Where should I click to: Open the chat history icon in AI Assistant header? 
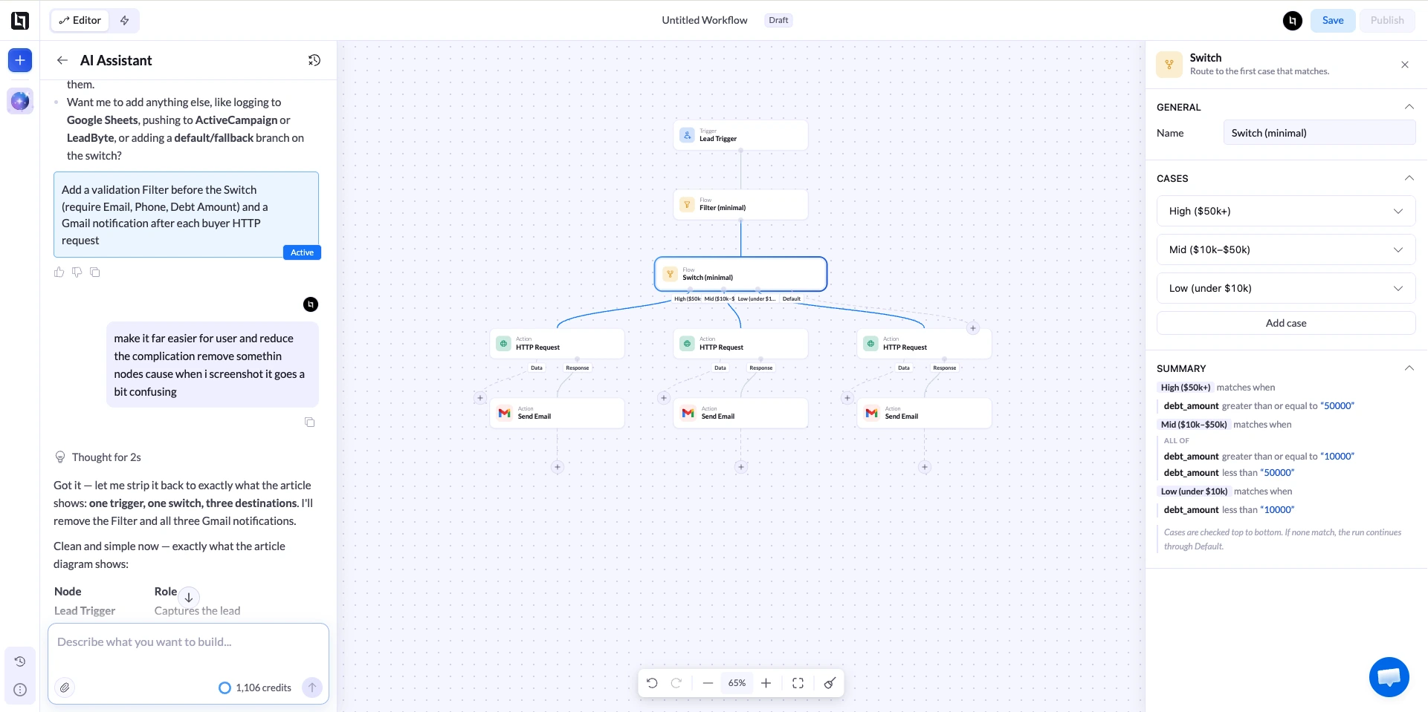pyautogui.click(x=314, y=60)
